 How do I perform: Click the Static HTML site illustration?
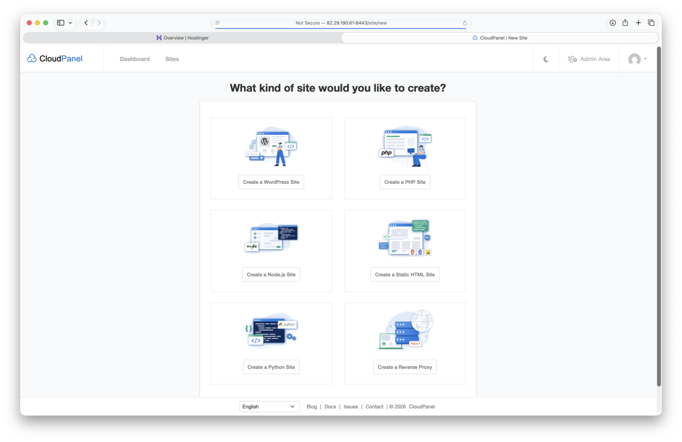(405, 238)
